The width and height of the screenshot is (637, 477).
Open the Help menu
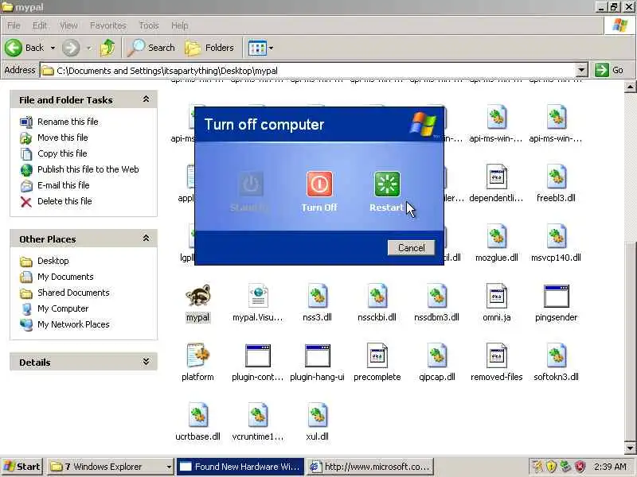(180, 25)
